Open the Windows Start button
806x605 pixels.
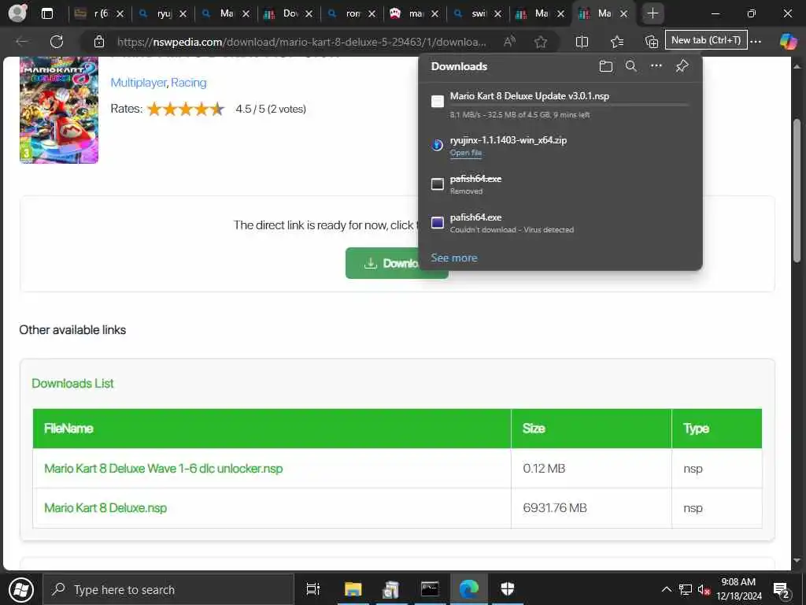click(21, 589)
